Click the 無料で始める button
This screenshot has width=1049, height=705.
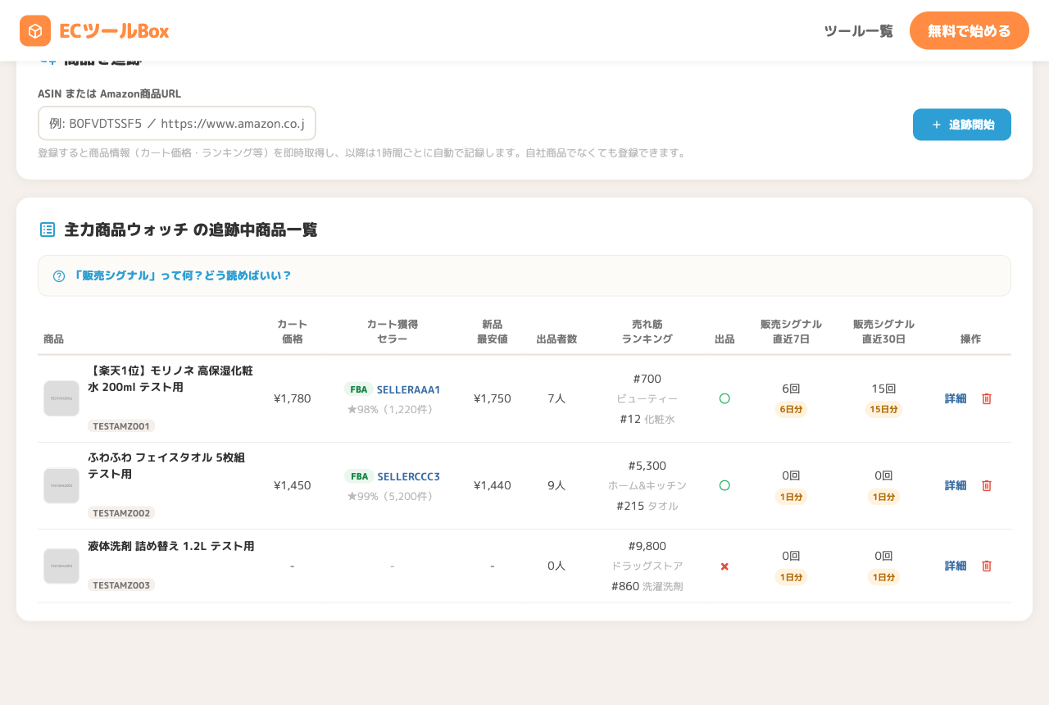click(970, 30)
